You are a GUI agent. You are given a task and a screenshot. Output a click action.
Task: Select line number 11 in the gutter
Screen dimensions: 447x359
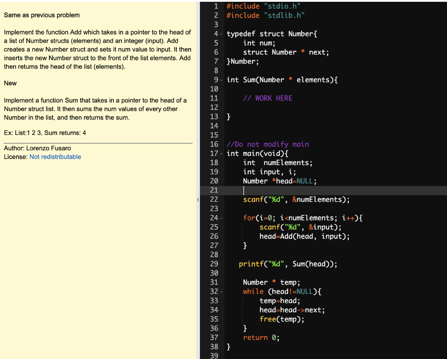coord(214,98)
